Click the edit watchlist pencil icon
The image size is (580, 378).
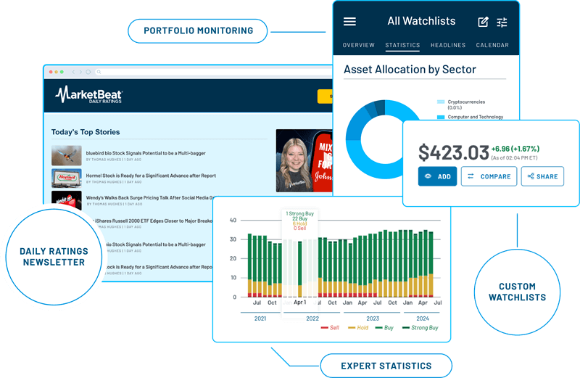(484, 22)
